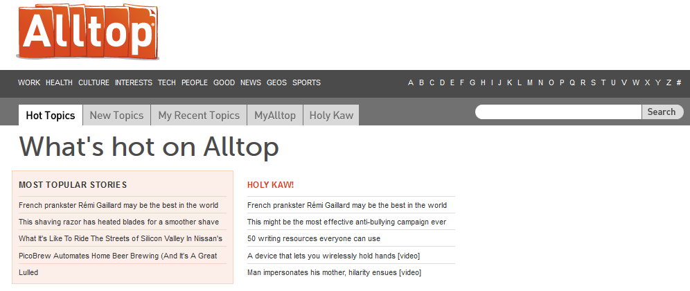Image resolution: width=690 pixels, height=291 pixels.
Task: Browse topics starting with letter N
Action: point(540,82)
